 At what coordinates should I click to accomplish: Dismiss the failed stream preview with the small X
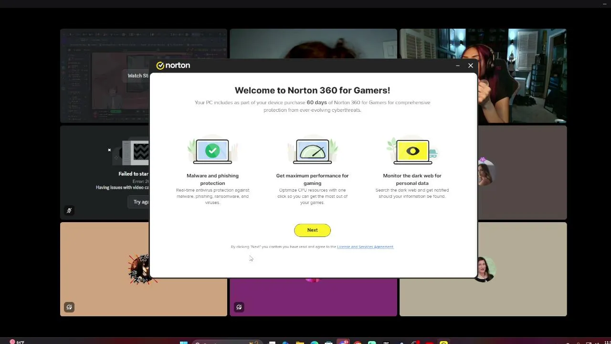(x=109, y=150)
